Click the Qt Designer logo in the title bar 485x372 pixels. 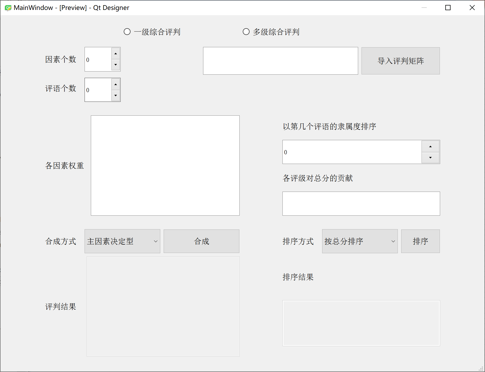click(x=8, y=8)
